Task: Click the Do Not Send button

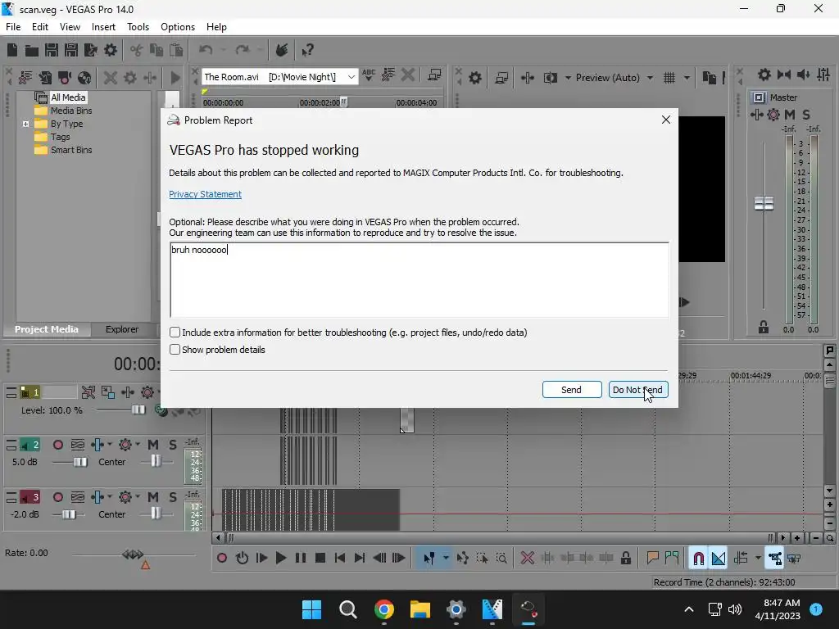Action: [637, 389]
